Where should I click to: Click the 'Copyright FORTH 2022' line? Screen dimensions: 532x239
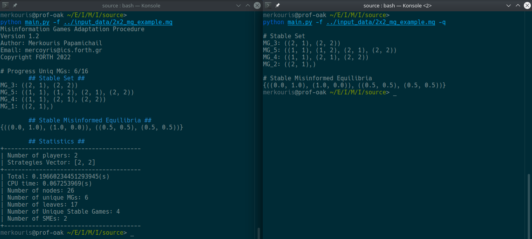36,57
